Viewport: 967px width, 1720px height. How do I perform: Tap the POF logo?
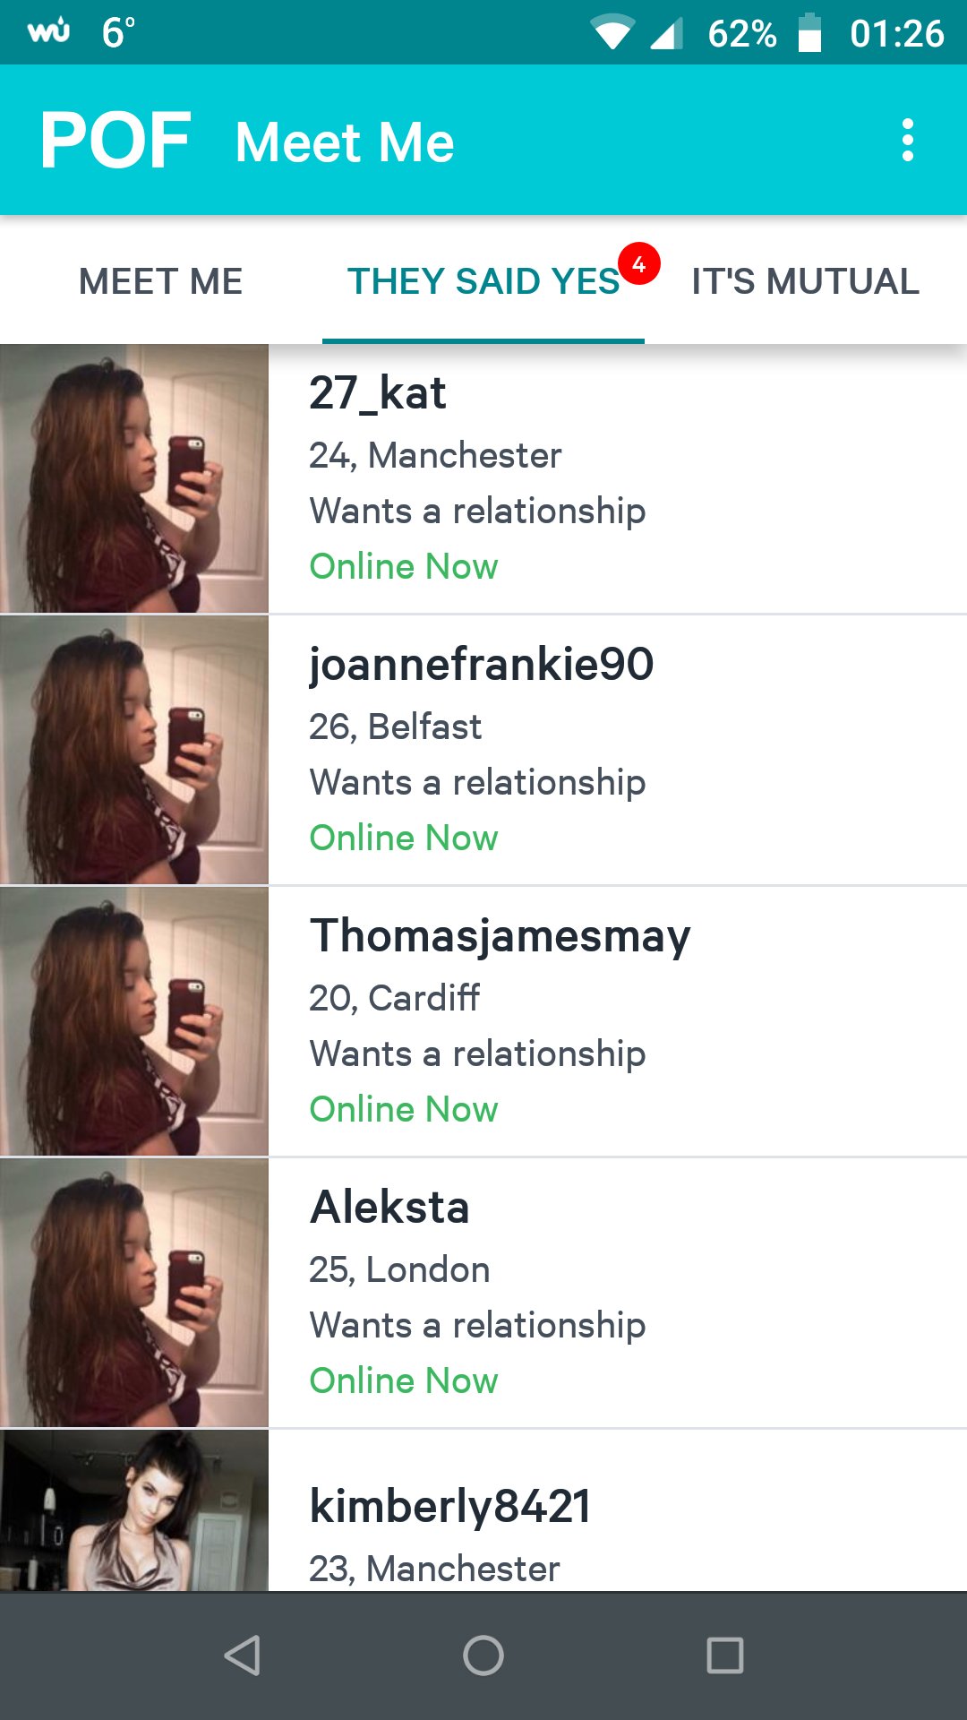coord(116,141)
